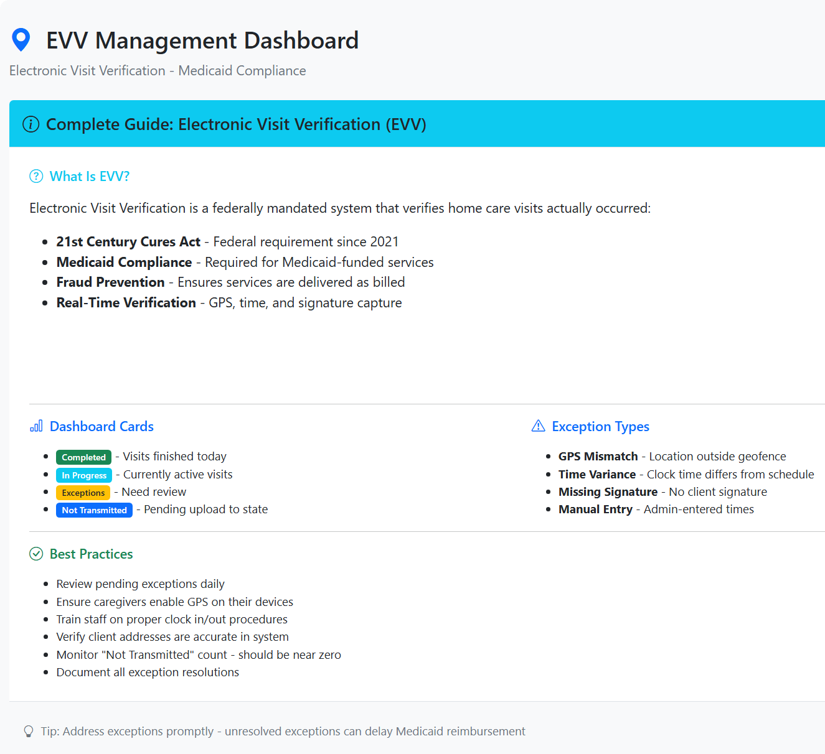This screenshot has height=754, width=825.
Task: Click the blue location pin icon
Action: coord(21,39)
